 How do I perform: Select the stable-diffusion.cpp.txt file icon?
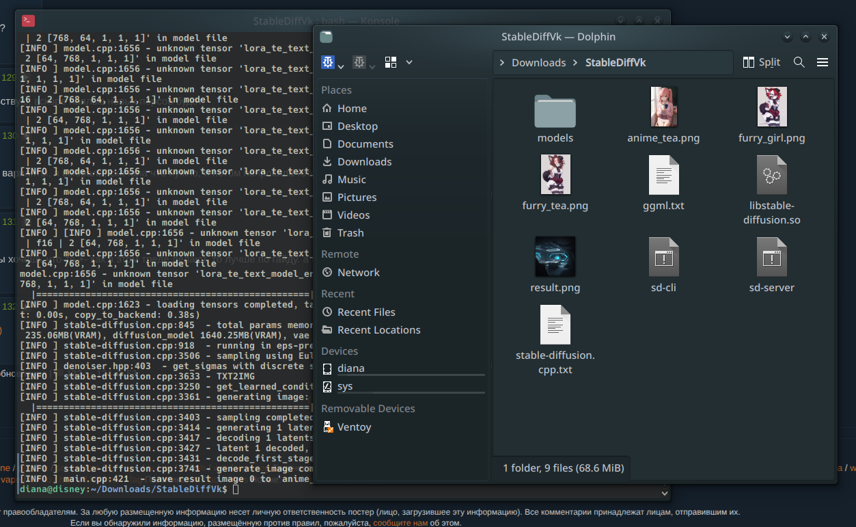555,325
